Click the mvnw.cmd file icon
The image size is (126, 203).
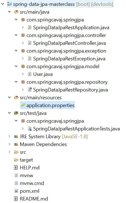[16, 183]
